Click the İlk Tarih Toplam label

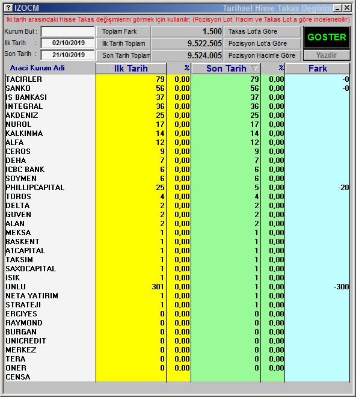click(123, 43)
